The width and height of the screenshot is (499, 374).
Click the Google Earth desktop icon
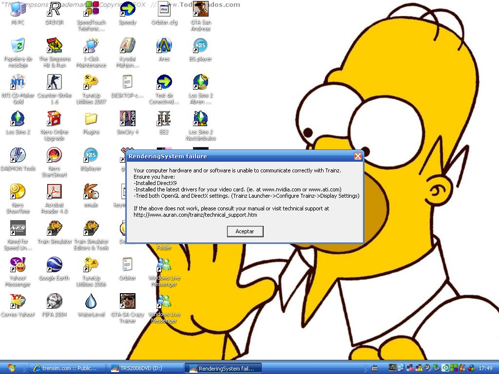coord(54,265)
